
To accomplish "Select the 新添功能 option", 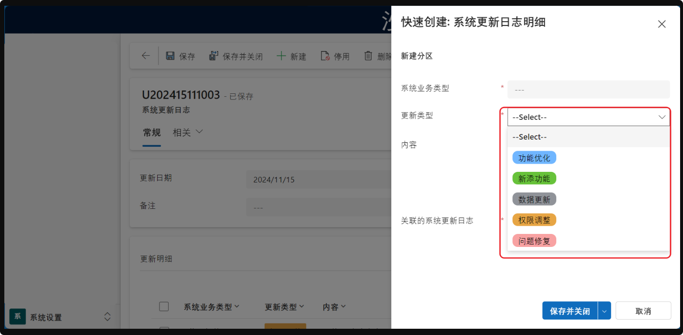I will 534,178.
